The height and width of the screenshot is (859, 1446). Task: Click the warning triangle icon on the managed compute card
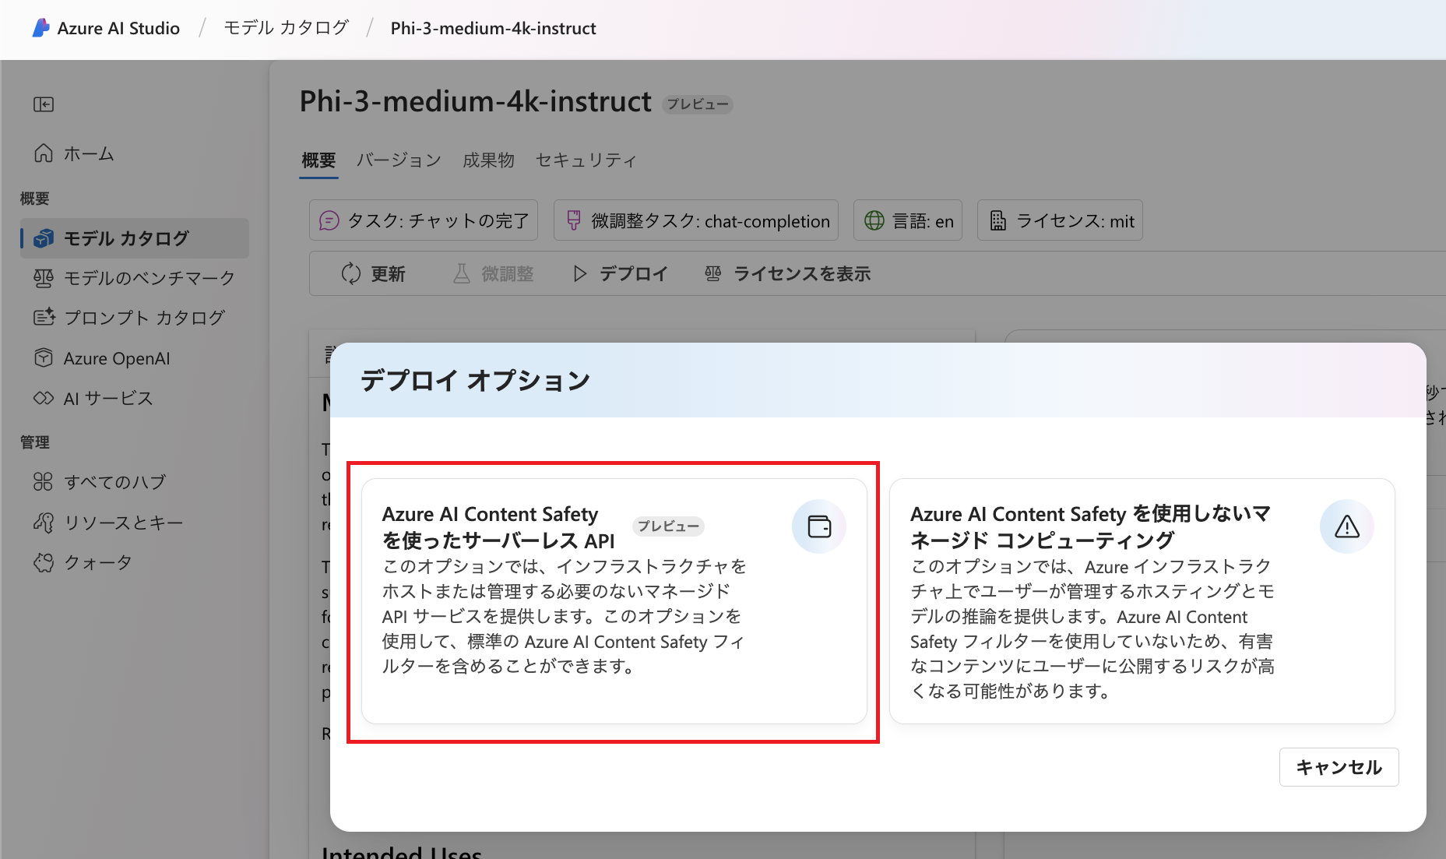pyautogui.click(x=1347, y=526)
